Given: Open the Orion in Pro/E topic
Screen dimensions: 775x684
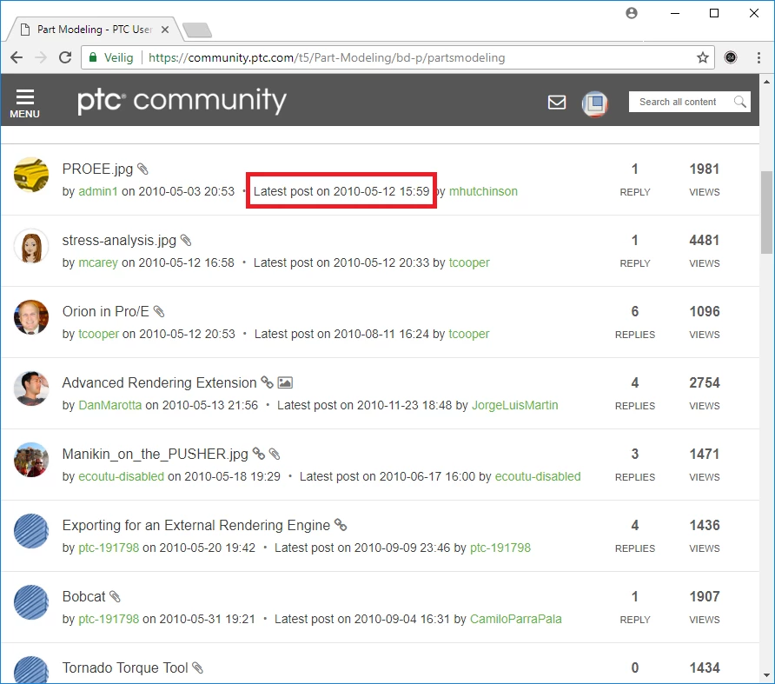Looking at the screenshot, I should [x=106, y=312].
